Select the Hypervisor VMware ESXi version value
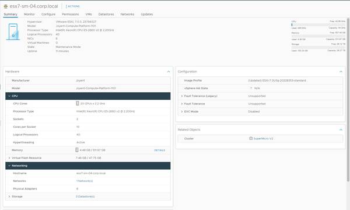Screen dimensions: 350x210 click(x=76, y=22)
